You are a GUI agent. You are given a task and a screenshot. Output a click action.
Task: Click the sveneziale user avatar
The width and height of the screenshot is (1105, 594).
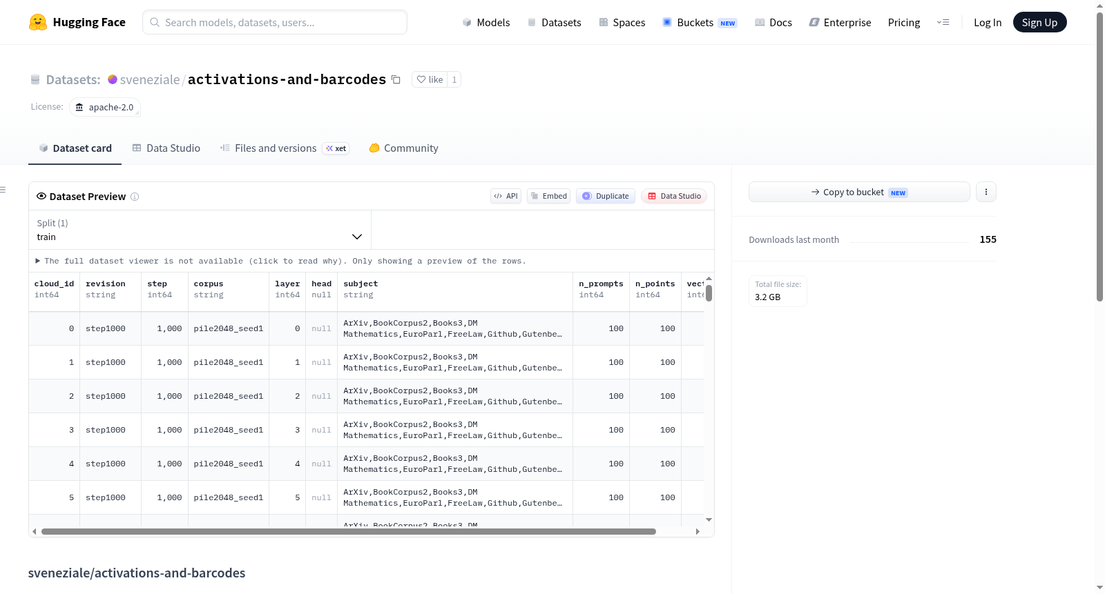click(x=113, y=79)
